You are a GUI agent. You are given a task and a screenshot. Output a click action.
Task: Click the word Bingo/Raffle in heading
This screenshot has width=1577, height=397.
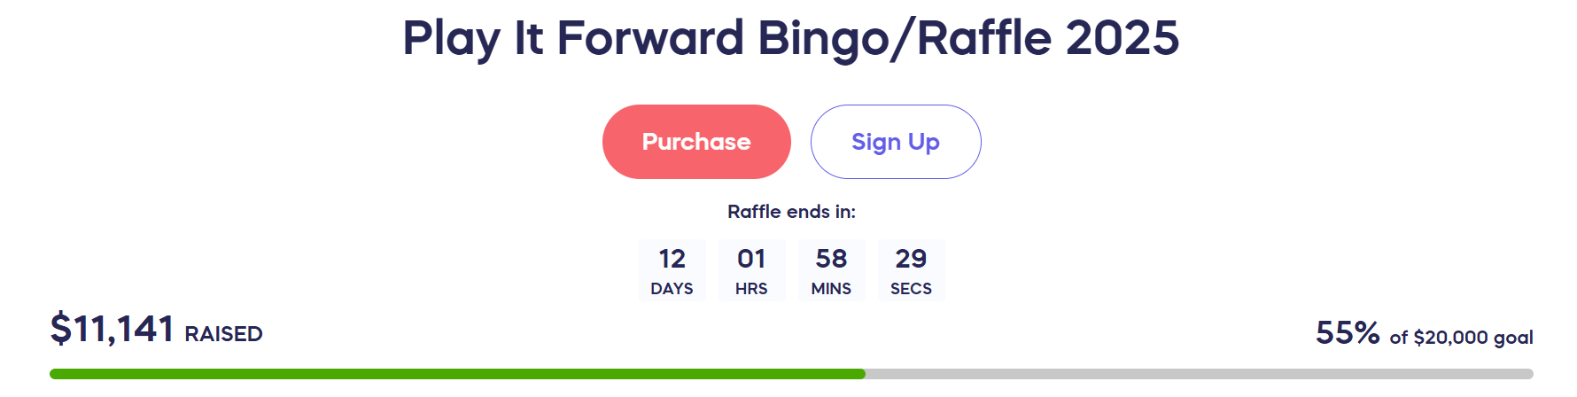coord(905,39)
